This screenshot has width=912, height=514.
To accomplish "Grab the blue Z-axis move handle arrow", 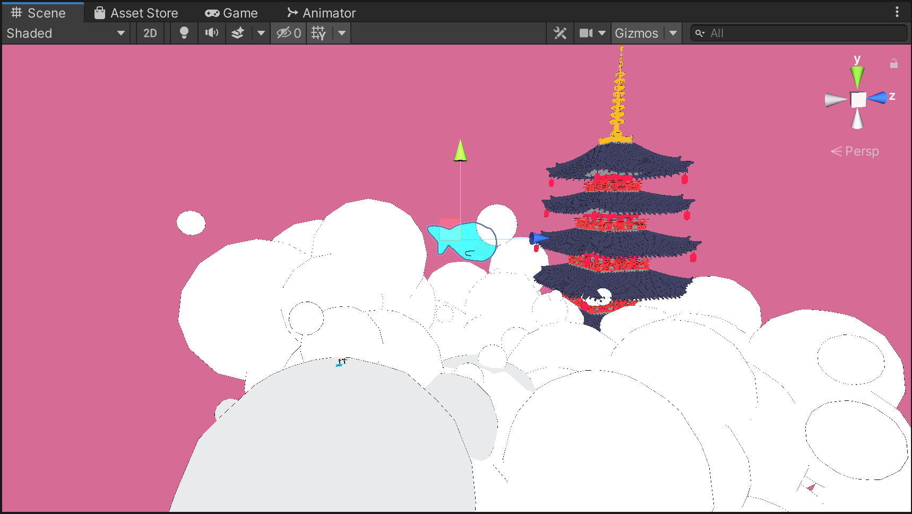I will [538, 238].
